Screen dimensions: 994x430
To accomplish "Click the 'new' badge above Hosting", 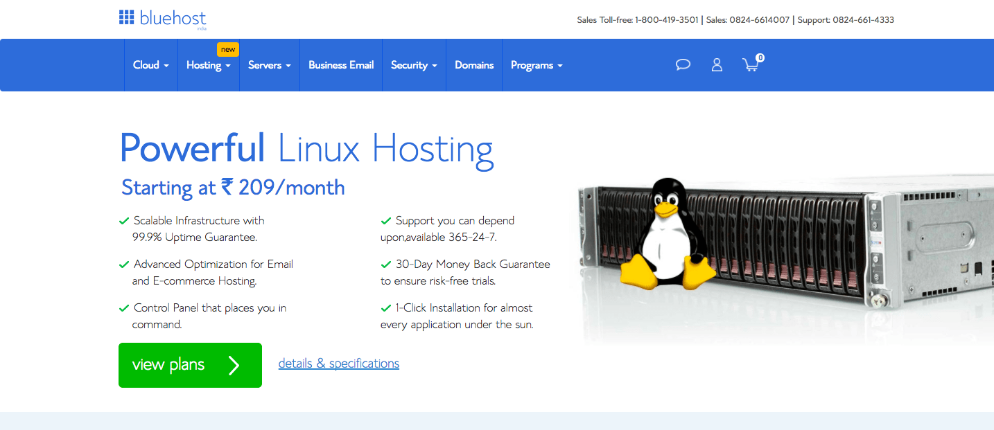I will coord(228,49).
